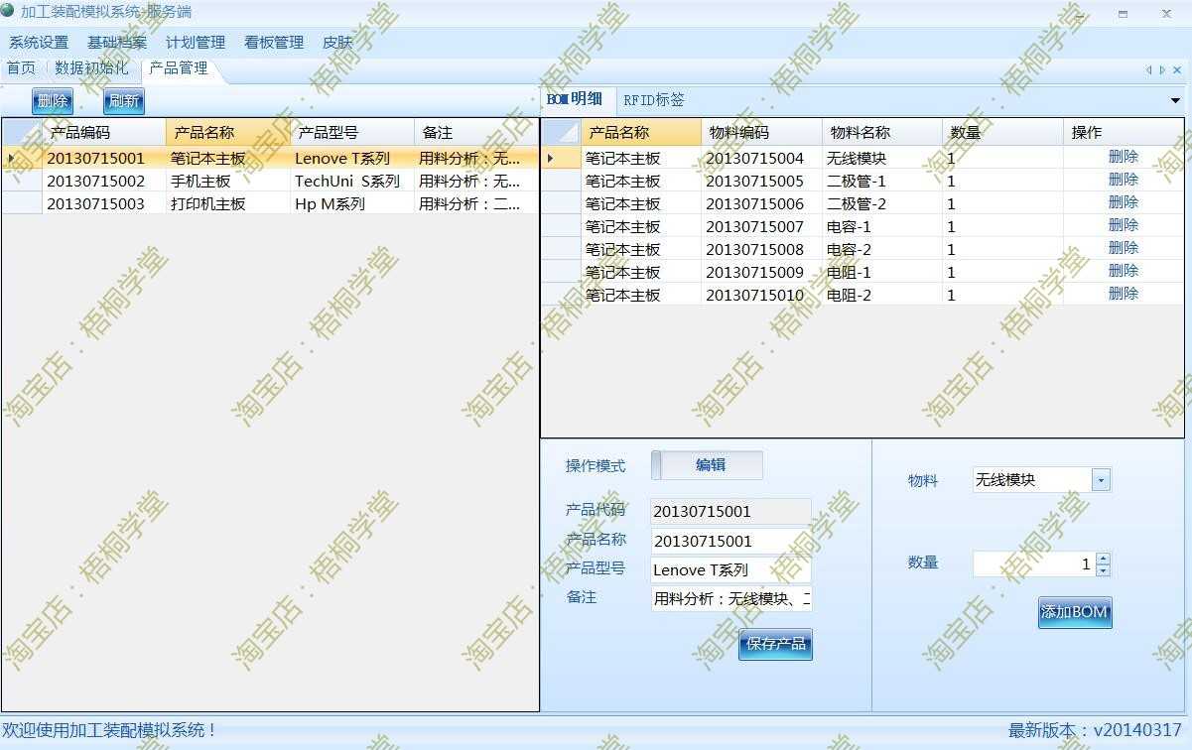Click the 保存产品 button
The image size is (1192, 750).
pos(775,644)
